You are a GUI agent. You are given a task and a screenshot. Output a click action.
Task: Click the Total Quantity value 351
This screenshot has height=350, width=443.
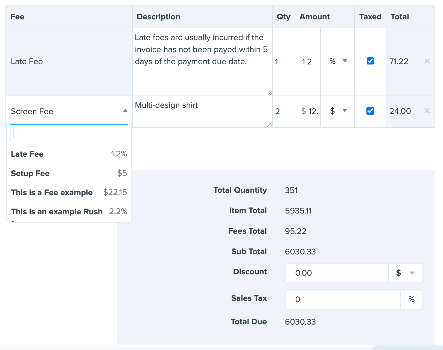291,190
